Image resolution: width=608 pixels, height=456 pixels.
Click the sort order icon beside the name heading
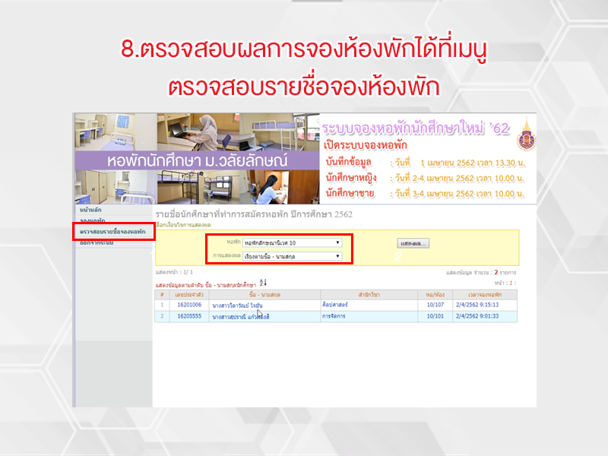tap(264, 283)
